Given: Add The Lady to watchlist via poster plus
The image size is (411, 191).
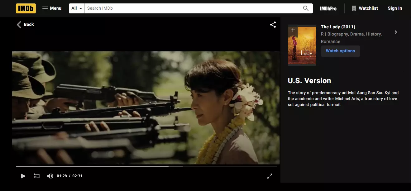Looking at the screenshot, I should 293,30.
